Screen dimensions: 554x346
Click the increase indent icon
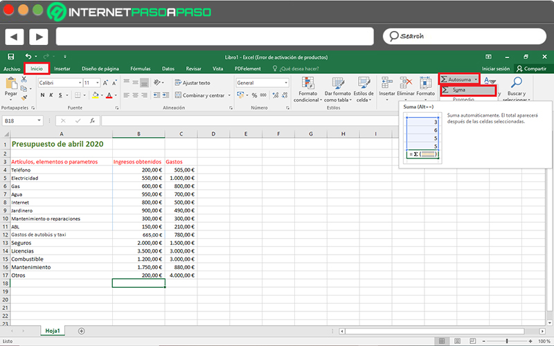[x=166, y=95]
